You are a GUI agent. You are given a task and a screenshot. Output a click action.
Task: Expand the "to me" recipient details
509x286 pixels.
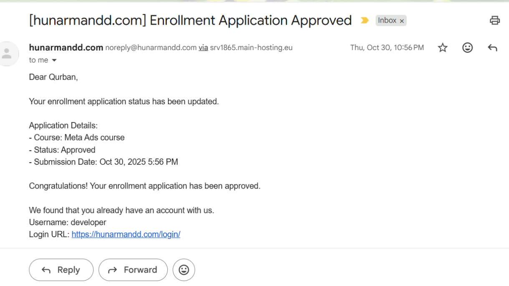click(x=54, y=60)
